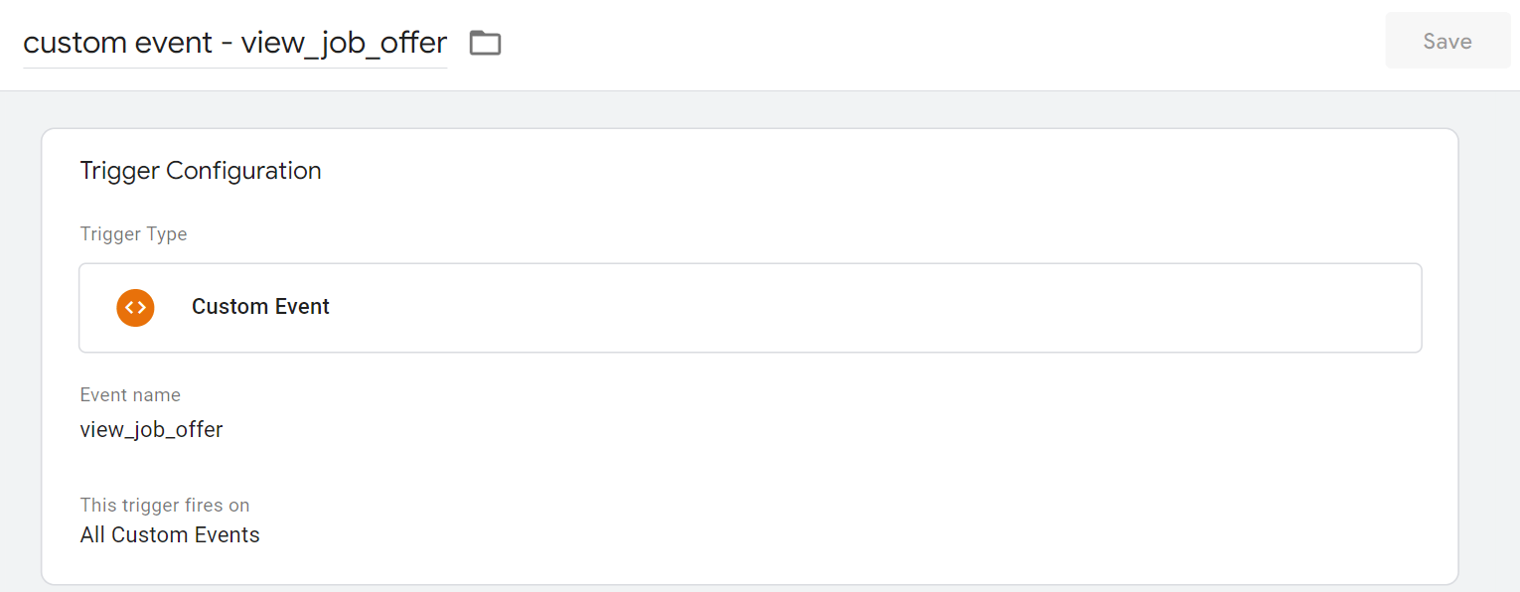Click the word "view_job_offer" in the title field
The height and width of the screenshot is (592, 1520).
pos(344,43)
